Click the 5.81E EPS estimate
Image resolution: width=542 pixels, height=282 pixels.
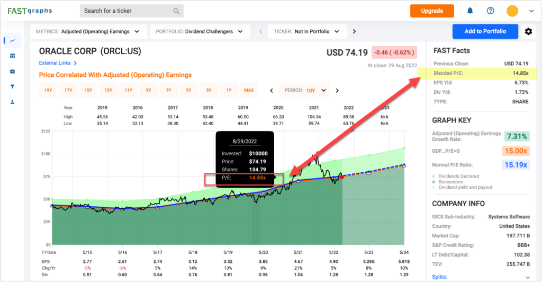[x=403, y=261]
